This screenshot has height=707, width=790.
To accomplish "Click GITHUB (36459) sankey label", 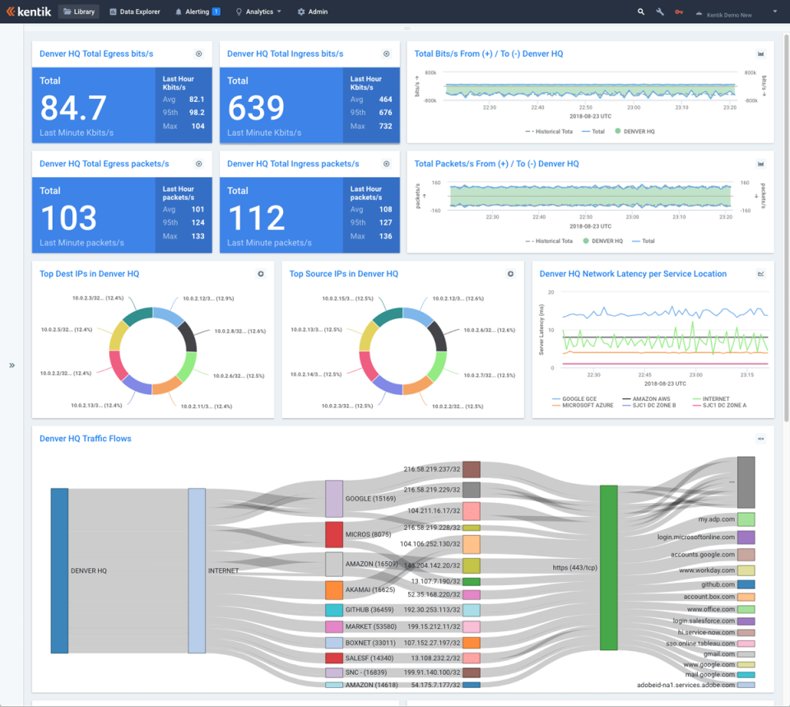I will 369,610.
